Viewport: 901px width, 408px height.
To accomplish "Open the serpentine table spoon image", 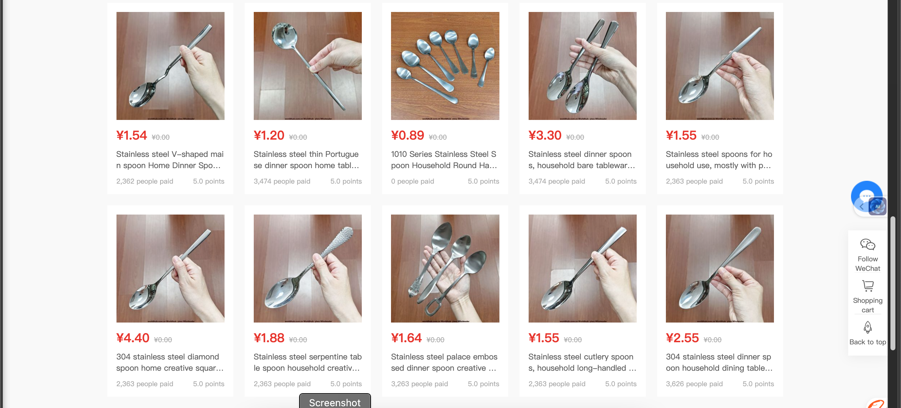I will (x=308, y=268).
